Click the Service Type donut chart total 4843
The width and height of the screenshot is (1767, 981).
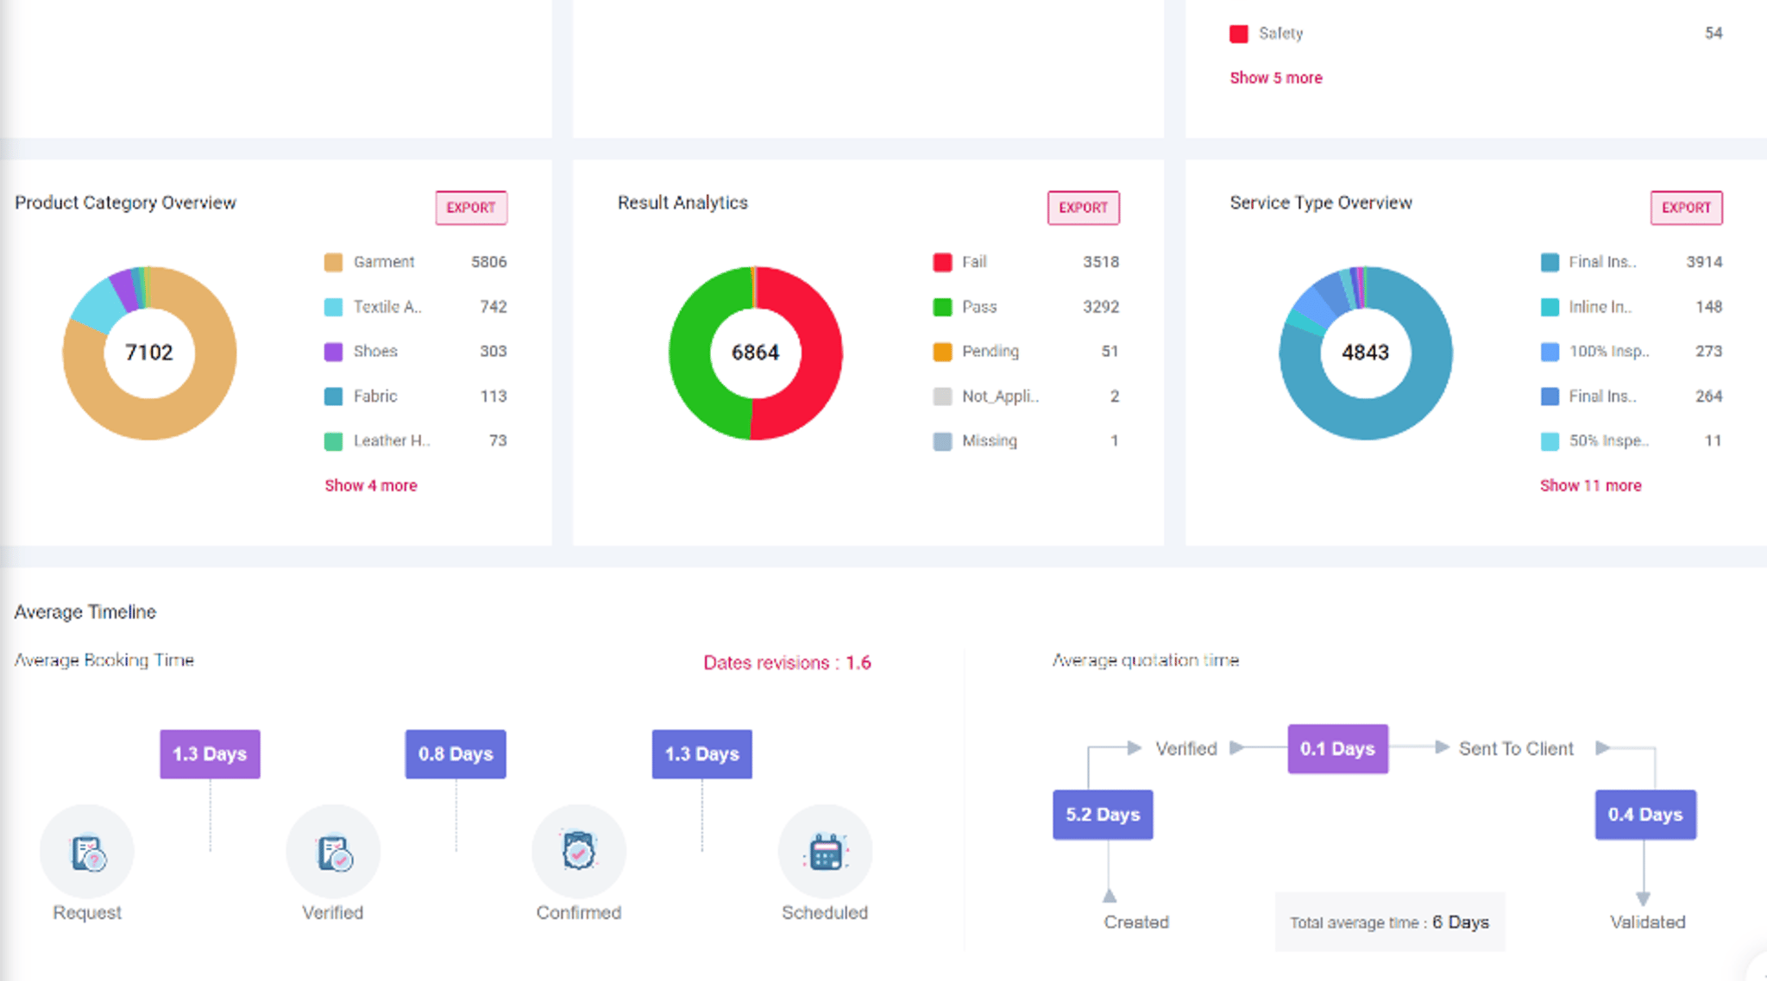1366,353
